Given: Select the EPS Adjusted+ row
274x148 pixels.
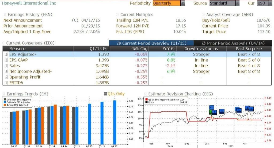Looking at the screenshot, I should 137,54.
